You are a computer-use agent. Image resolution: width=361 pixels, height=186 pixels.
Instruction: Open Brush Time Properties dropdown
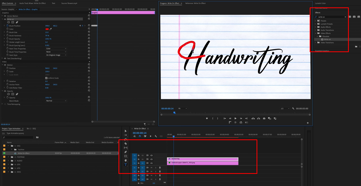(x=56, y=52)
